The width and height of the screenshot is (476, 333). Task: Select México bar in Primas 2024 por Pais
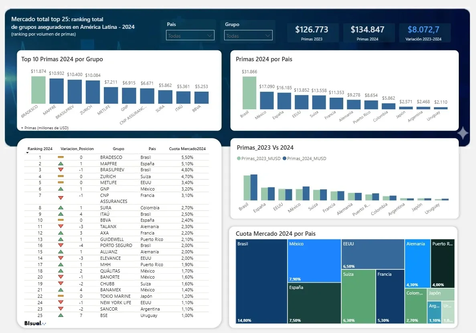[267, 100]
